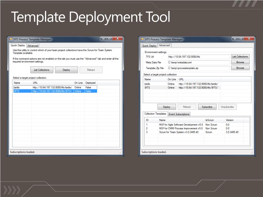This screenshot has height=197, width=263.
Task: Click SfTS URL cell in left window
Action: 52,91
